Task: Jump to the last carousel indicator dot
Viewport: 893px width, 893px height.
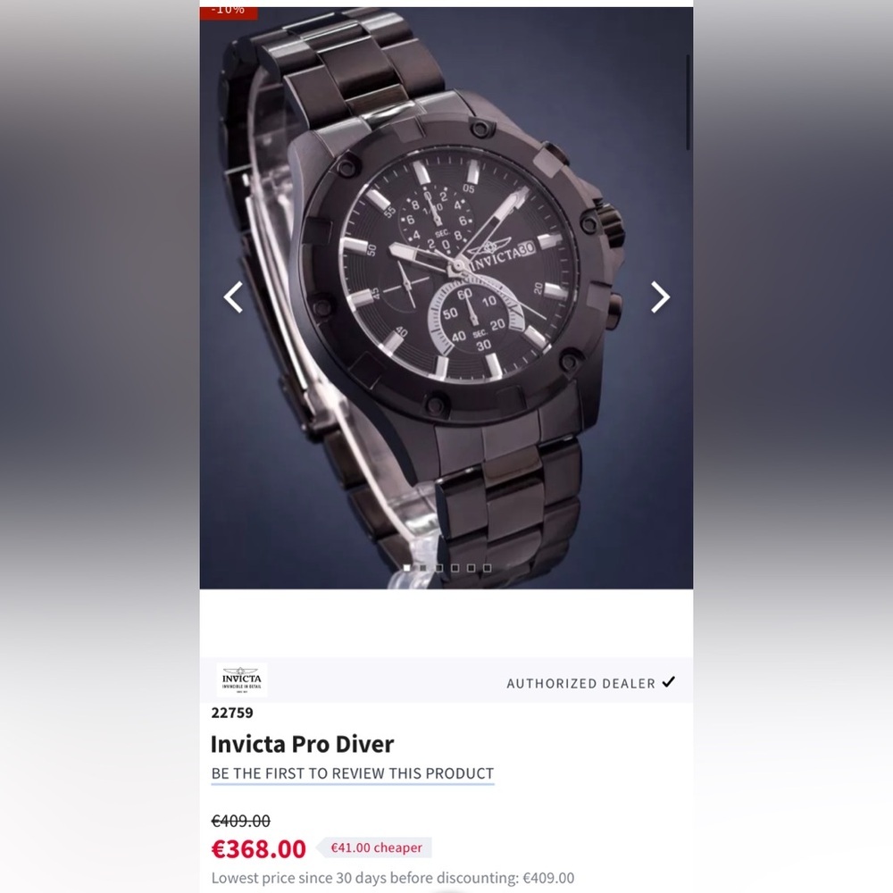Action: (x=487, y=568)
